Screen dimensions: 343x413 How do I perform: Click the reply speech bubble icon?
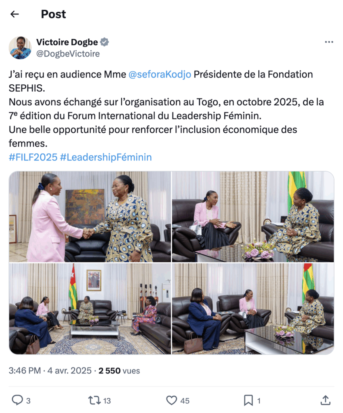click(x=17, y=400)
